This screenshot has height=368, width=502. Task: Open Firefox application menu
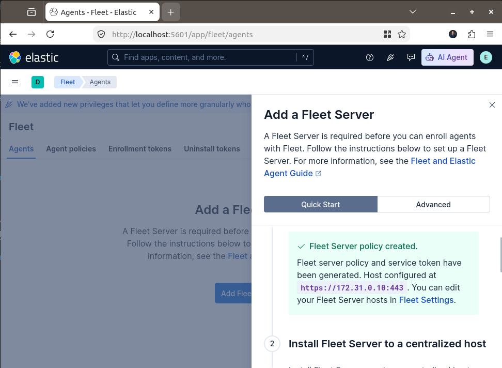pos(490,34)
